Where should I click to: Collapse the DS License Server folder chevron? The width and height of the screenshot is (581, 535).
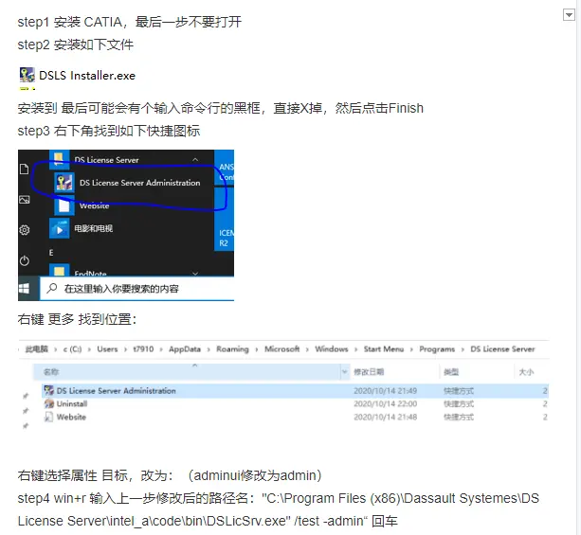click(195, 160)
